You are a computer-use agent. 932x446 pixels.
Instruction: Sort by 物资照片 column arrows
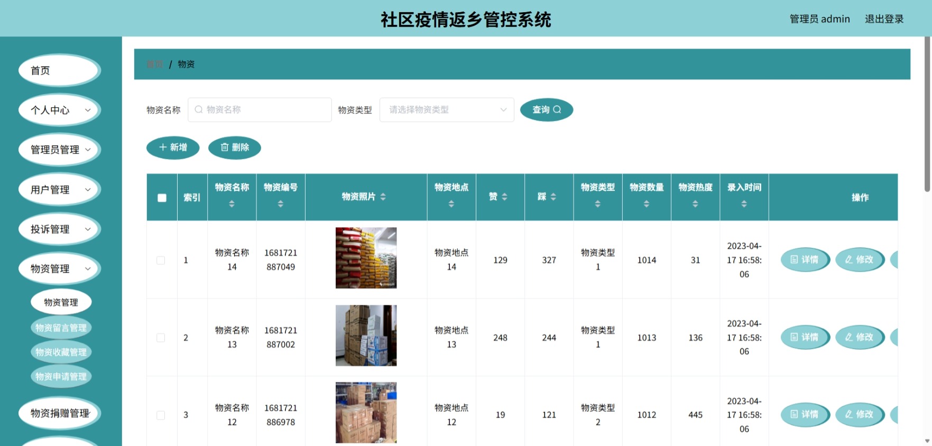click(x=383, y=197)
